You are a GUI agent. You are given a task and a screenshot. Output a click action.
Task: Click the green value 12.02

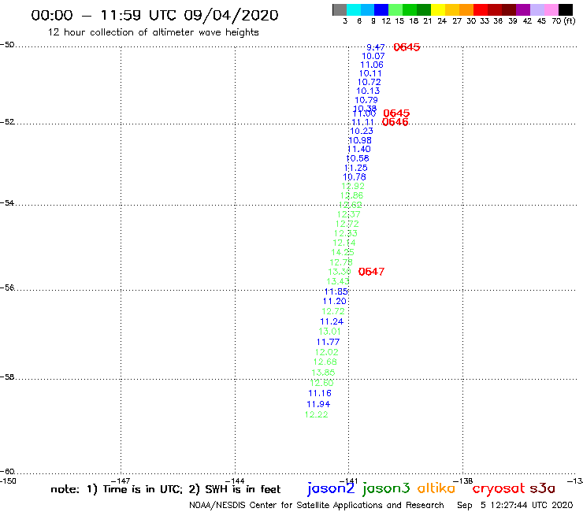326,352
